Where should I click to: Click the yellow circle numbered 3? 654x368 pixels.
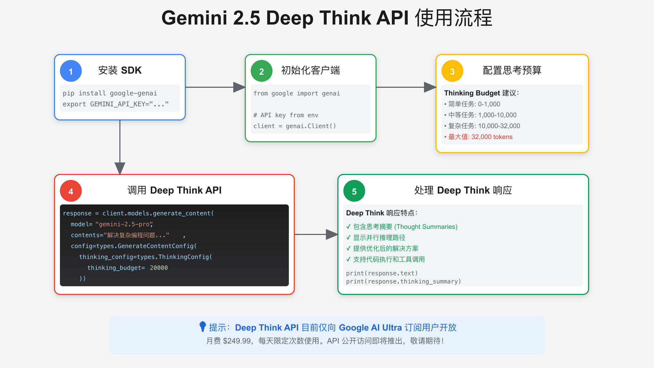click(x=452, y=71)
